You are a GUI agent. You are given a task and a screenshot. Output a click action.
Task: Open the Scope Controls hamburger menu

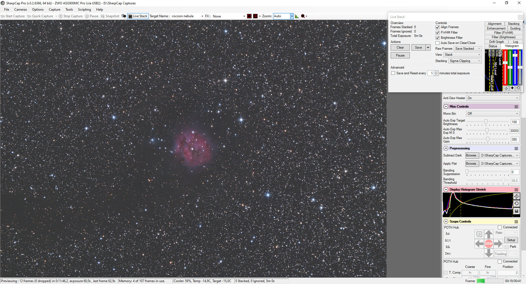point(516,222)
